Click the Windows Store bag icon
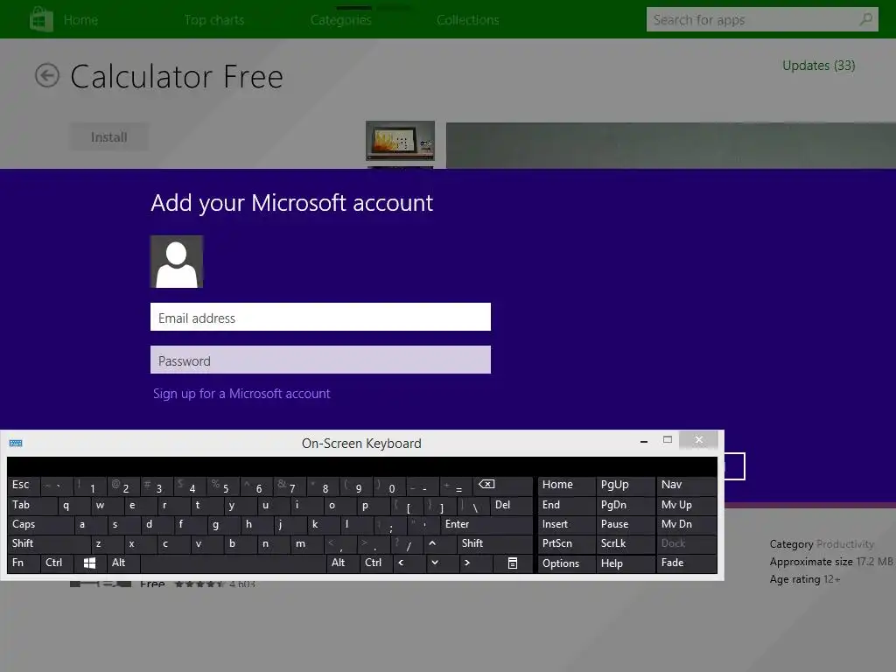The height and width of the screenshot is (672, 896). (x=41, y=19)
